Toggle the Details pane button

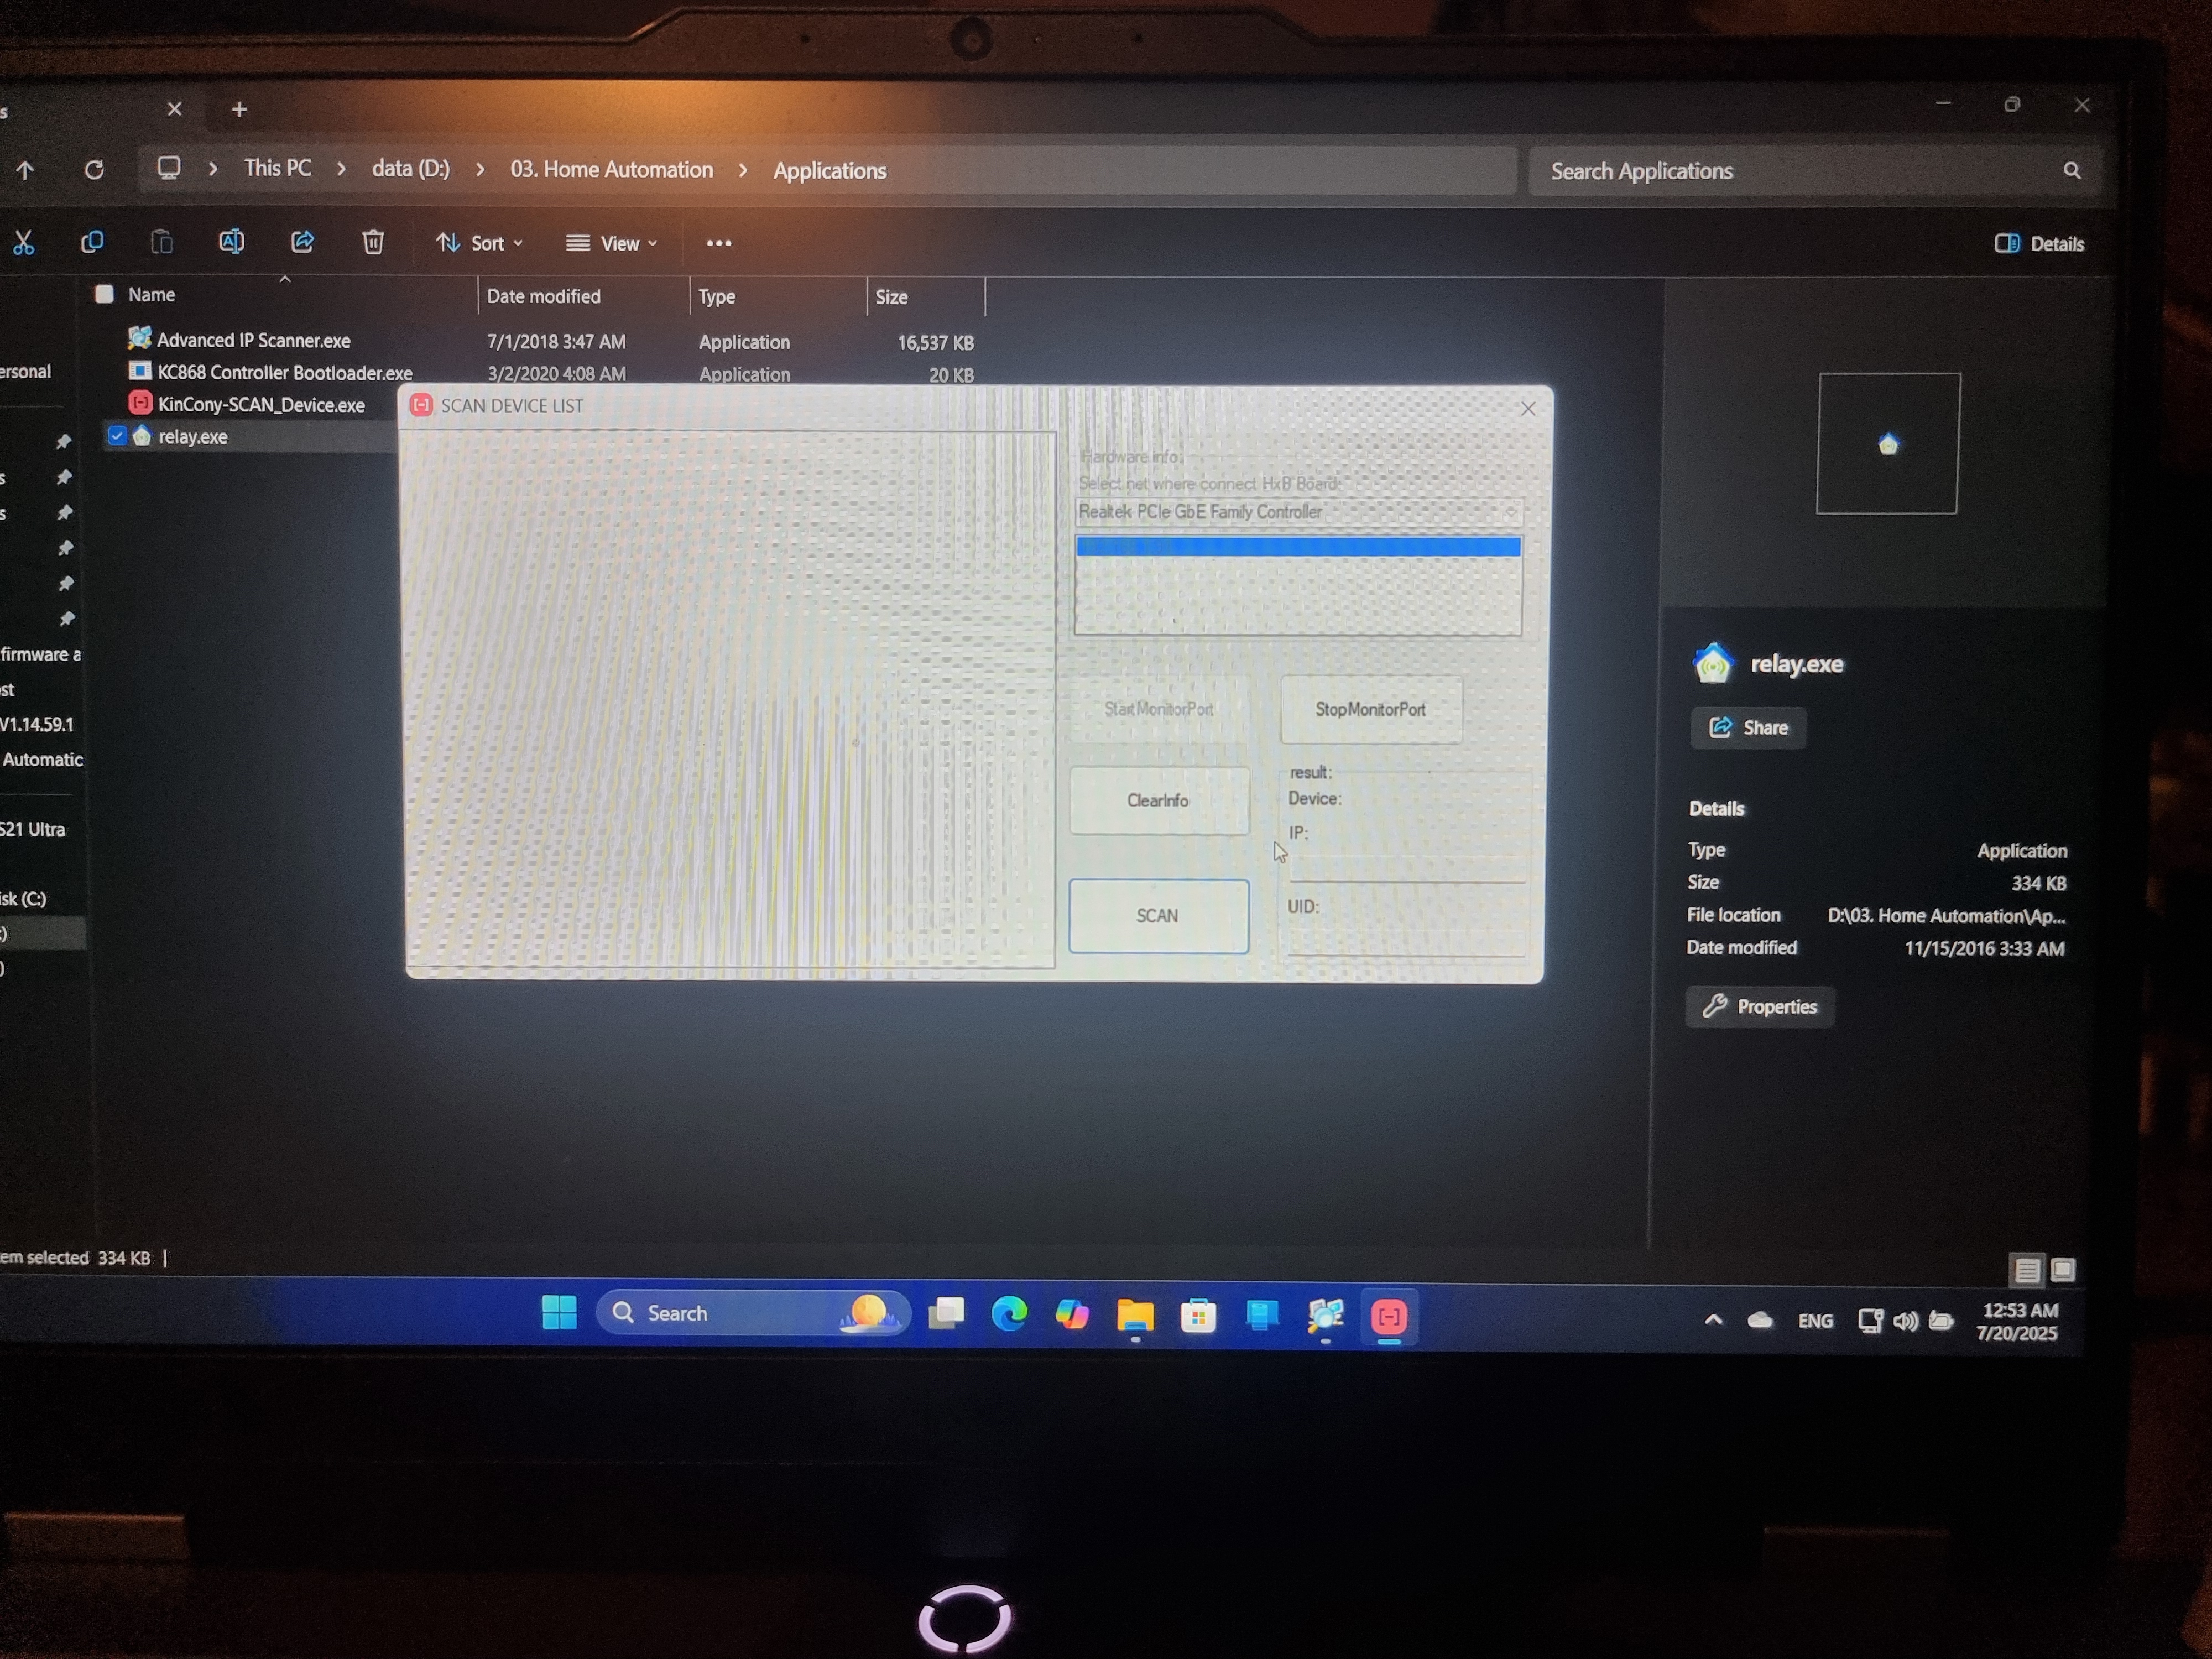[x=2039, y=244]
